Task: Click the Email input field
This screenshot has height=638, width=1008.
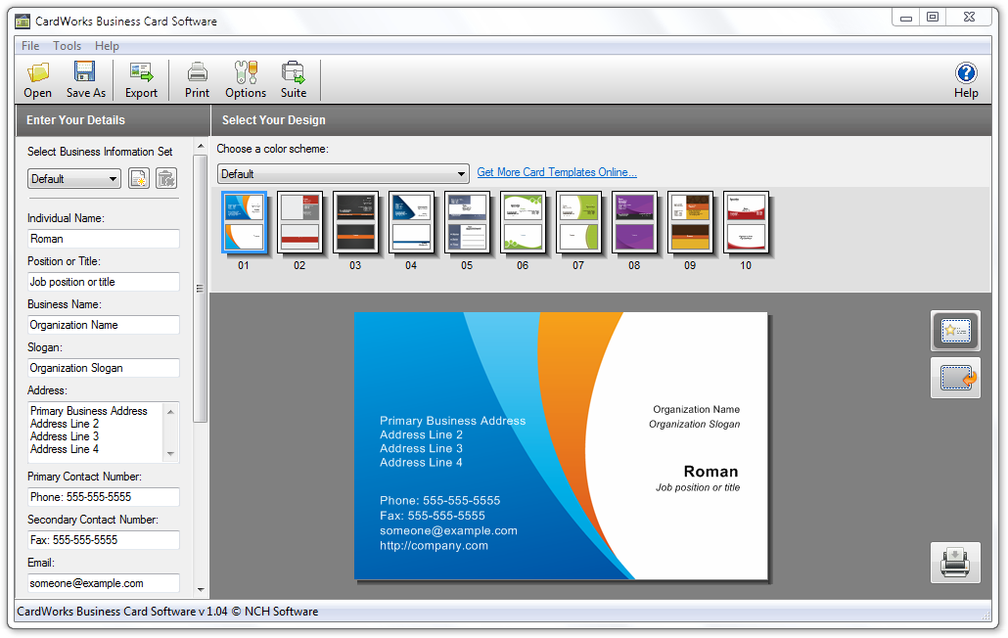Action: click(x=104, y=583)
